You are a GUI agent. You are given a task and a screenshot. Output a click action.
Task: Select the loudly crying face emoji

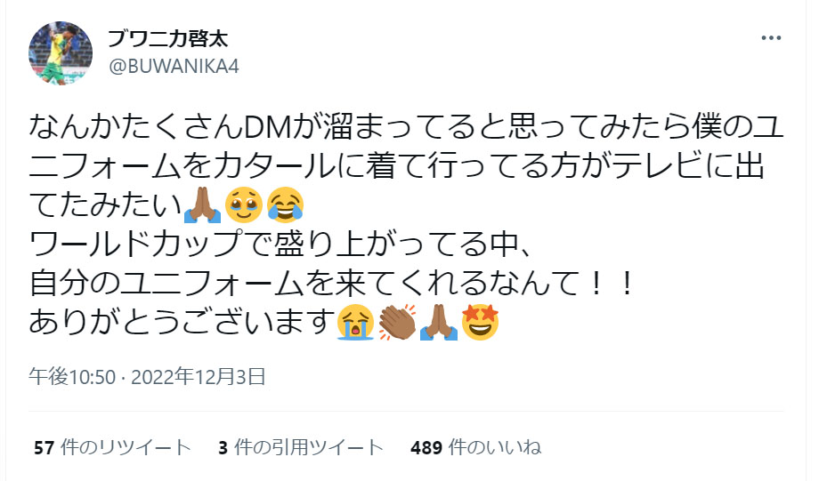pos(355,322)
